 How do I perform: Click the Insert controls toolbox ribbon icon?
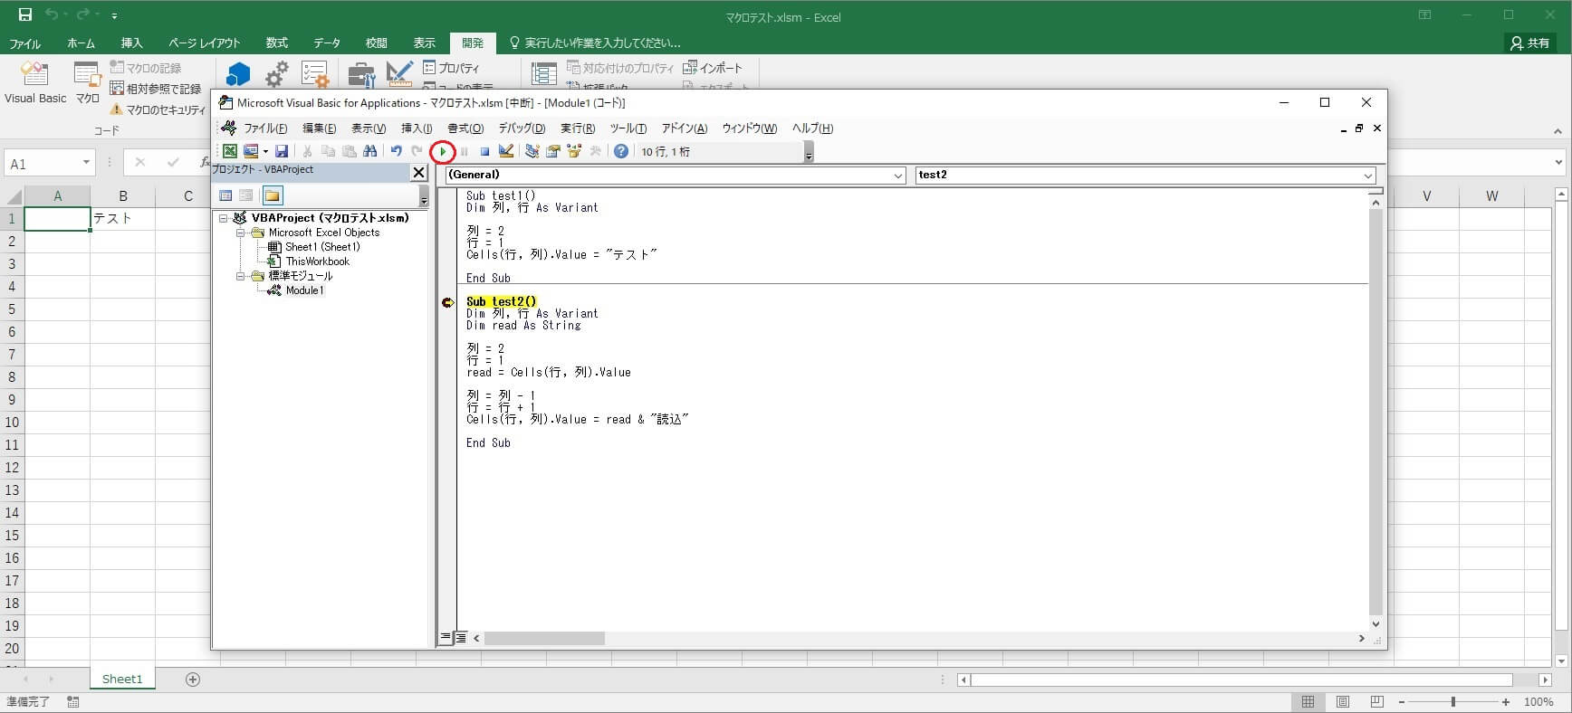click(361, 74)
